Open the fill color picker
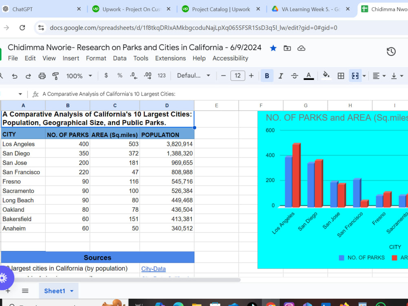This screenshot has height=306, width=408. [326, 75]
